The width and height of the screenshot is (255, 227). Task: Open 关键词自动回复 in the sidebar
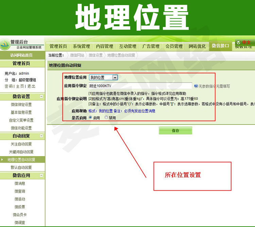[x=21, y=152]
